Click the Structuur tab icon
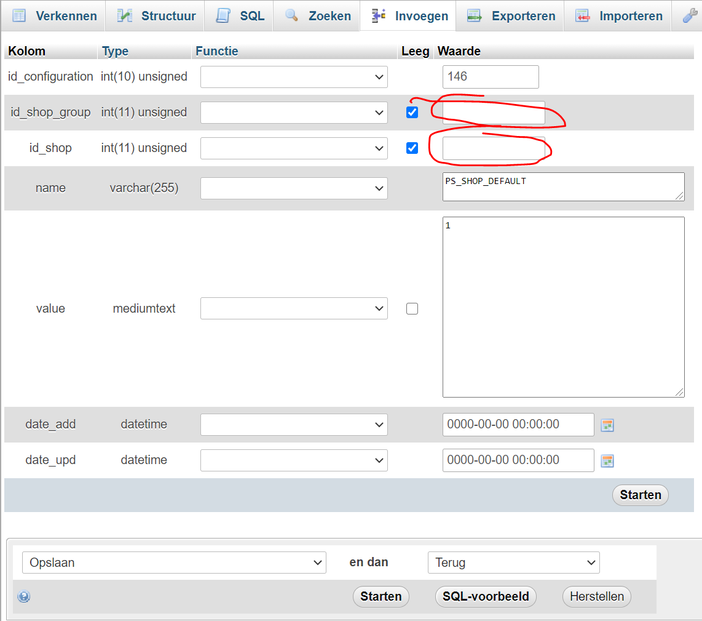The width and height of the screenshot is (702, 621). click(124, 15)
